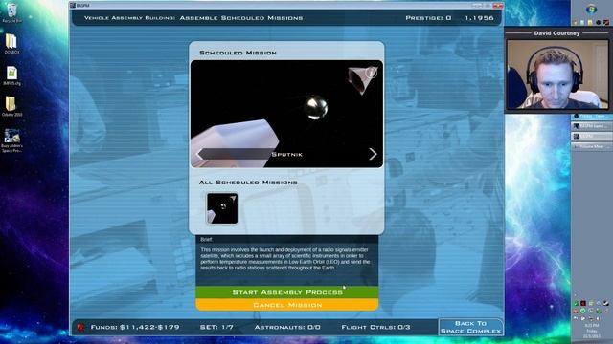
Task: Open the Recycle Bin desktop icon
Action: 11,13
